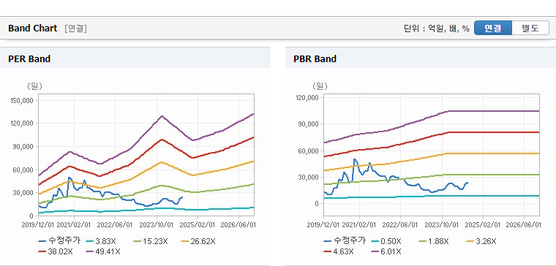Toggle 수정주가 legend in PBR Band

point(345,242)
